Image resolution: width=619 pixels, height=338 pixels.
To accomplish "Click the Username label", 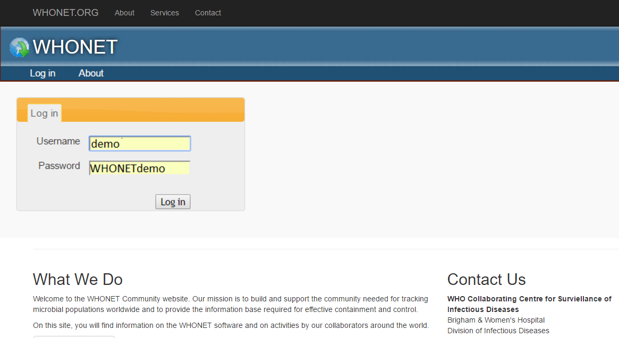I will [58, 141].
